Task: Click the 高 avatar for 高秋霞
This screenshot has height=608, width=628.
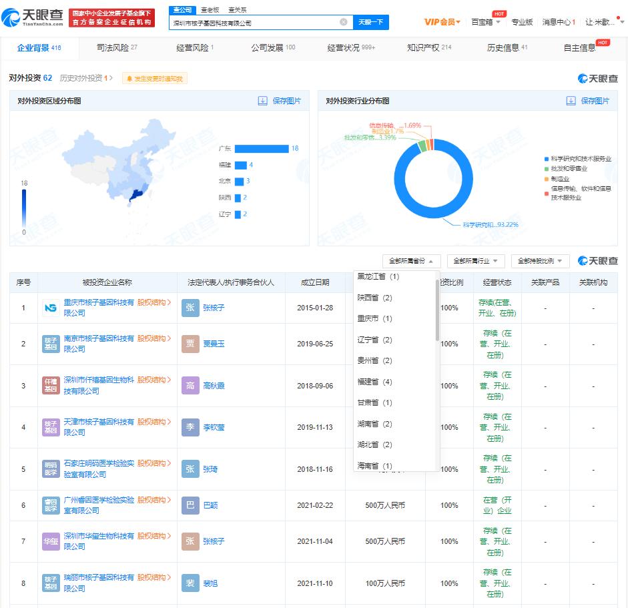Action: pyautogui.click(x=190, y=385)
